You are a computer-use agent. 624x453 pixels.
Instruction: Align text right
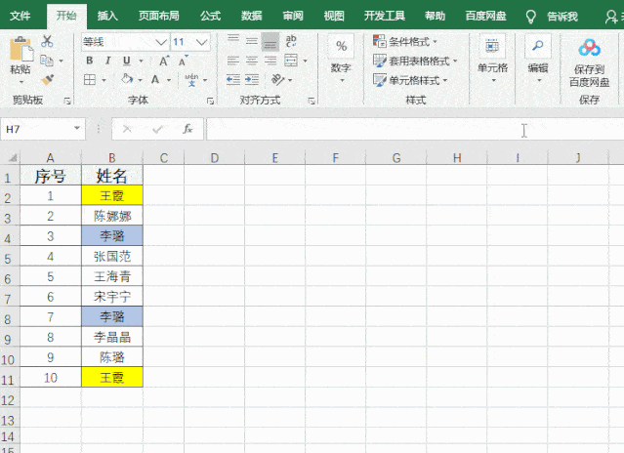coord(270,61)
